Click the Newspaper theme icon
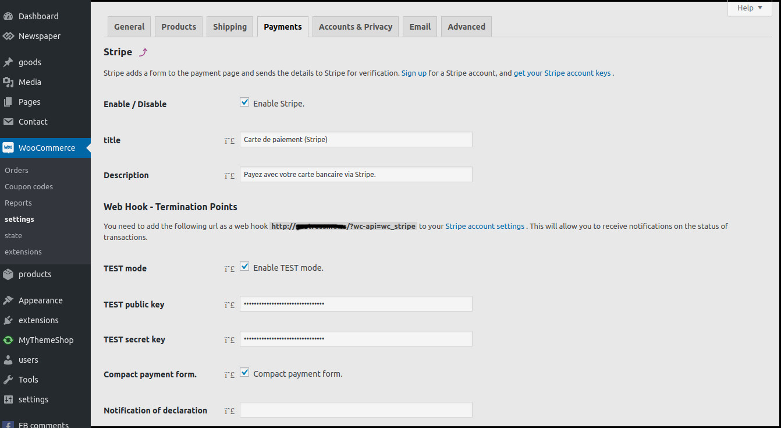The width and height of the screenshot is (781, 428). (8, 36)
